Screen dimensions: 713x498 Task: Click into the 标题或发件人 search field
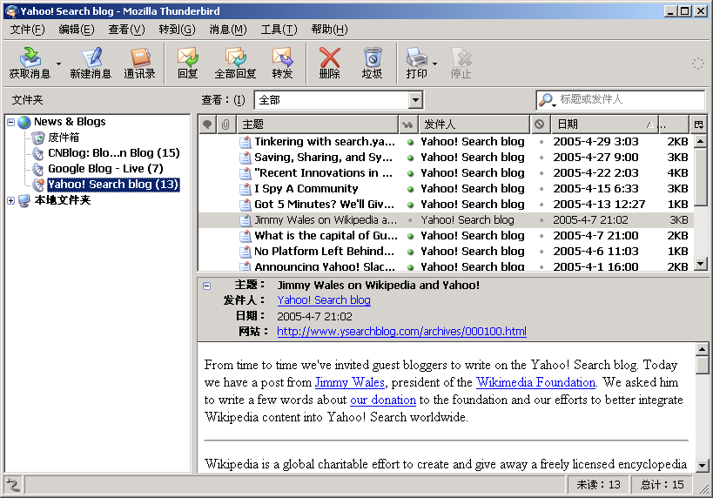click(x=631, y=99)
